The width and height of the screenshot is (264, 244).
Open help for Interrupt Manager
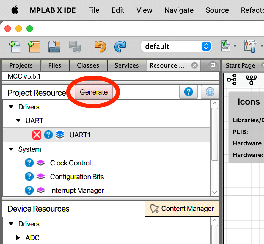(29, 190)
